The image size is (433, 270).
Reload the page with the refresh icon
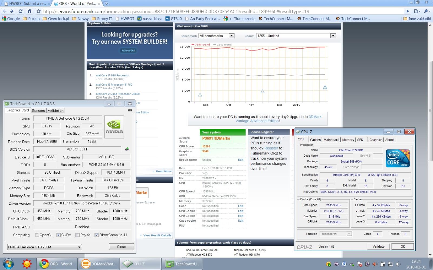click(x=21, y=11)
